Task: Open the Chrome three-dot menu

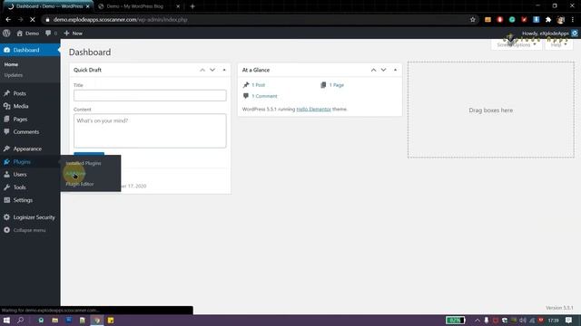Action: point(573,20)
